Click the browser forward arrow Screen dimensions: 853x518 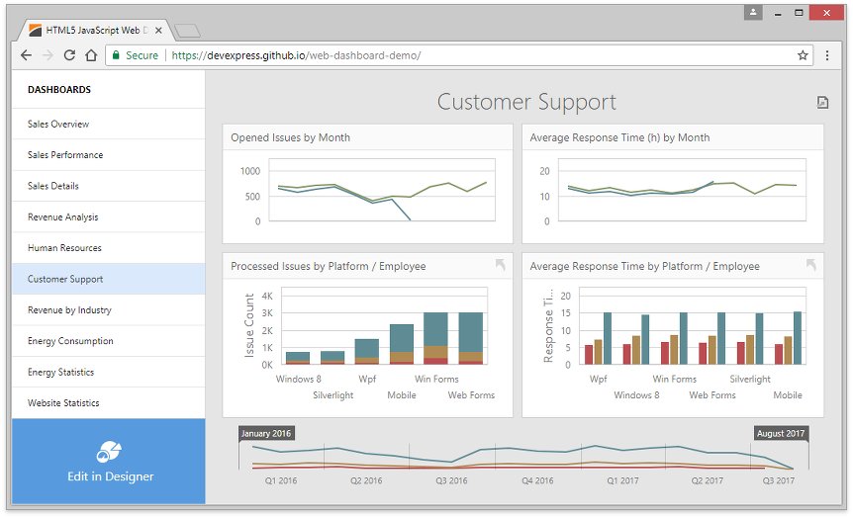point(47,55)
